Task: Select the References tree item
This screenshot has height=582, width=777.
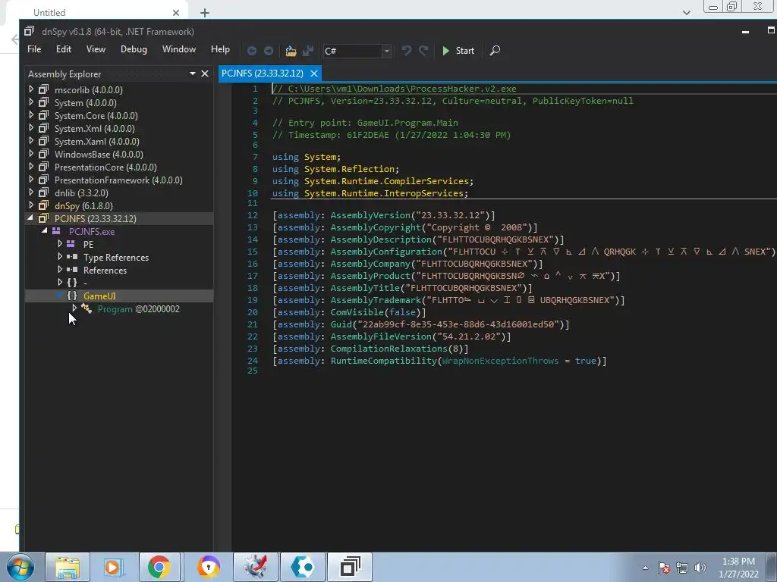Action: pos(105,271)
